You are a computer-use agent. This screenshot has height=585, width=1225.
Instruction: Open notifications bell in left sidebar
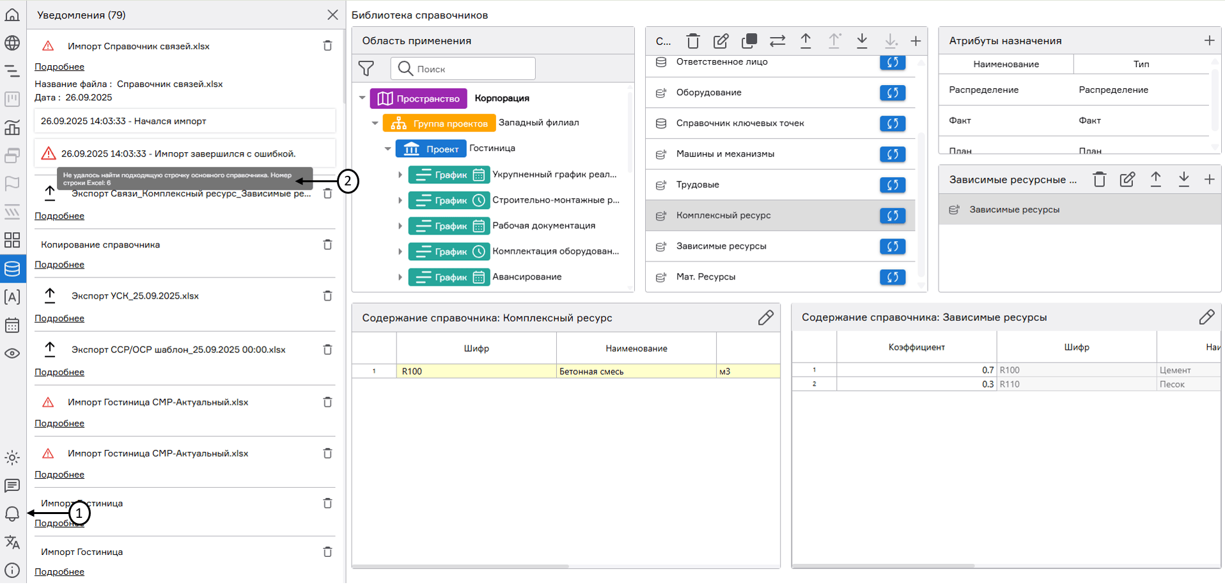point(12,513)
